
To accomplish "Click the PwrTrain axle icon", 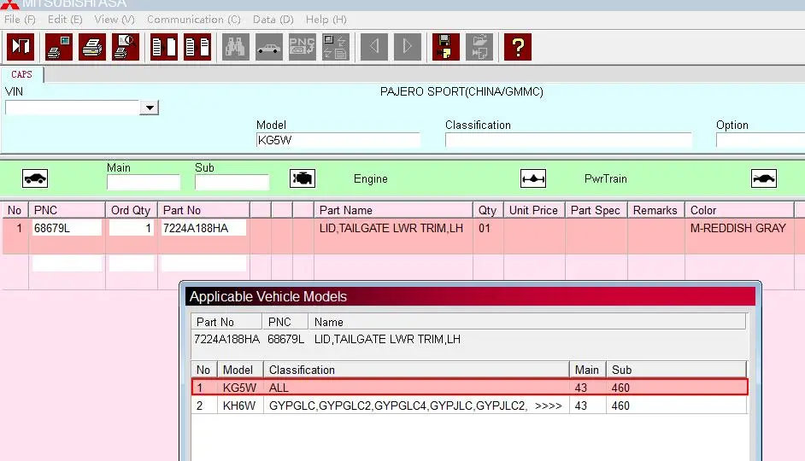I will pos(533,178).
